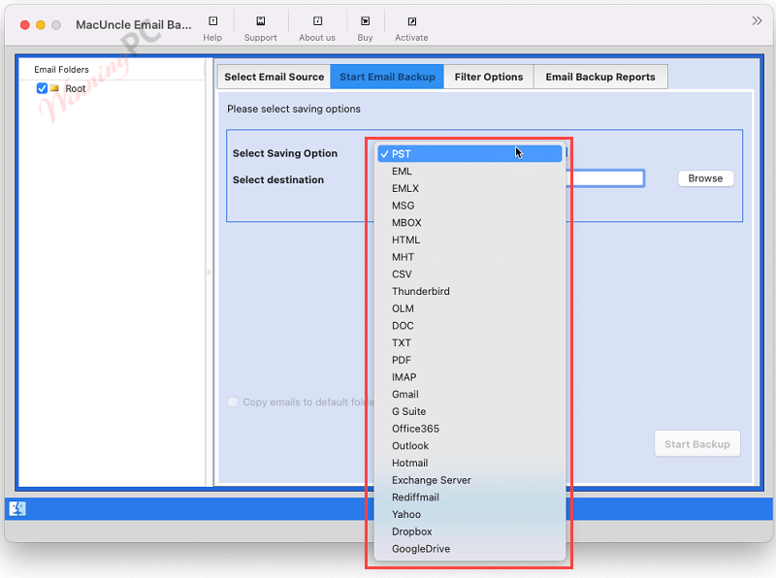
Task: Choose Thunderbird saving option
Action: pyautogui.click(x=469, y=292)
